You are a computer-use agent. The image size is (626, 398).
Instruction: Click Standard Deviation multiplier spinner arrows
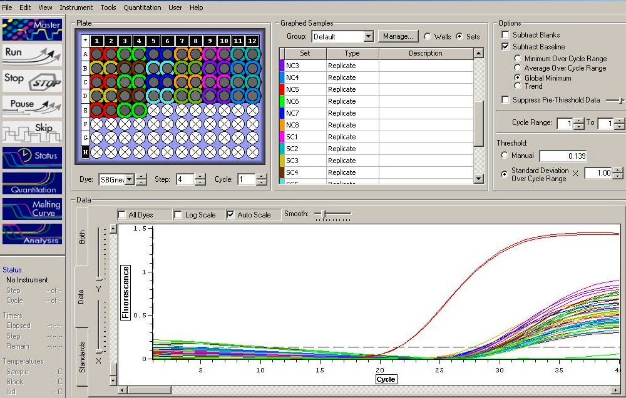pos(618,173)
